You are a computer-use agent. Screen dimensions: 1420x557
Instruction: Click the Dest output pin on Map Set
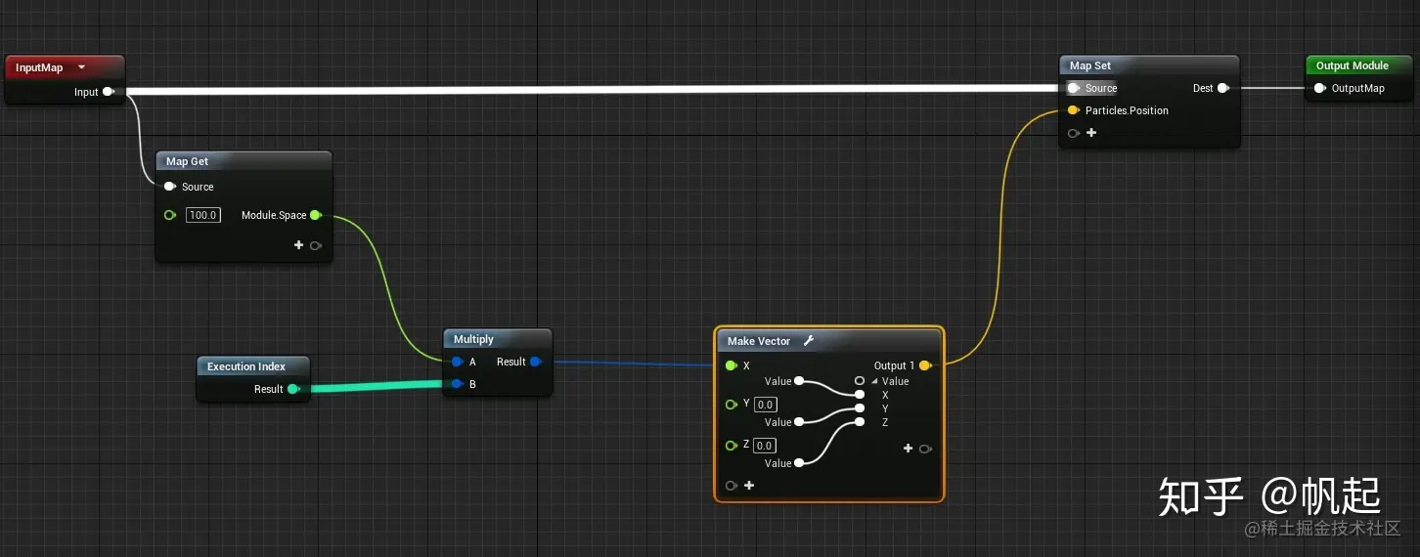(x=1222, y=88)
